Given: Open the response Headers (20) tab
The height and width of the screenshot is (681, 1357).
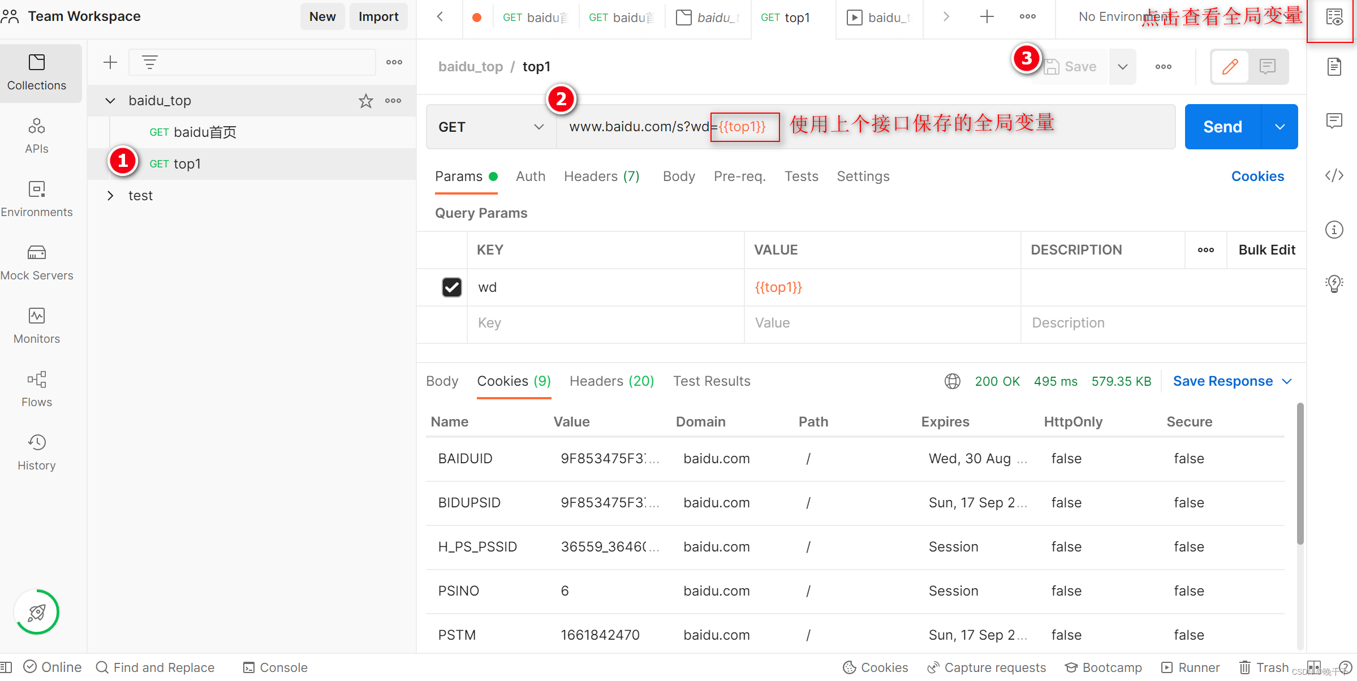Looking at the screenshot, I should pyautogui.click(x=612, y=381).
